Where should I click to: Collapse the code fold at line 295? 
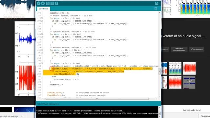coord(42,63)
